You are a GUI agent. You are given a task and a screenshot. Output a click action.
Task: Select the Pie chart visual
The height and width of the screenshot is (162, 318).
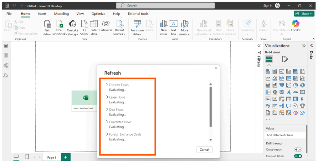coord(295,85)
